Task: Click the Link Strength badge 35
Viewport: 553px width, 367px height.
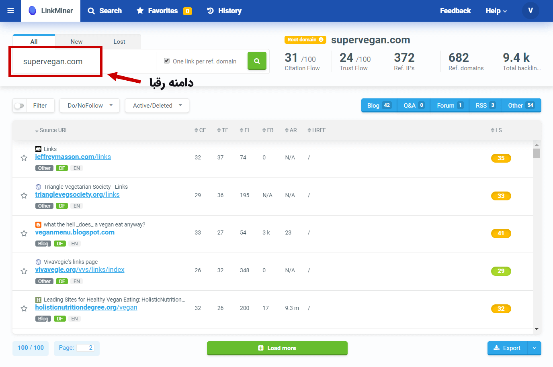Action: 501,158
